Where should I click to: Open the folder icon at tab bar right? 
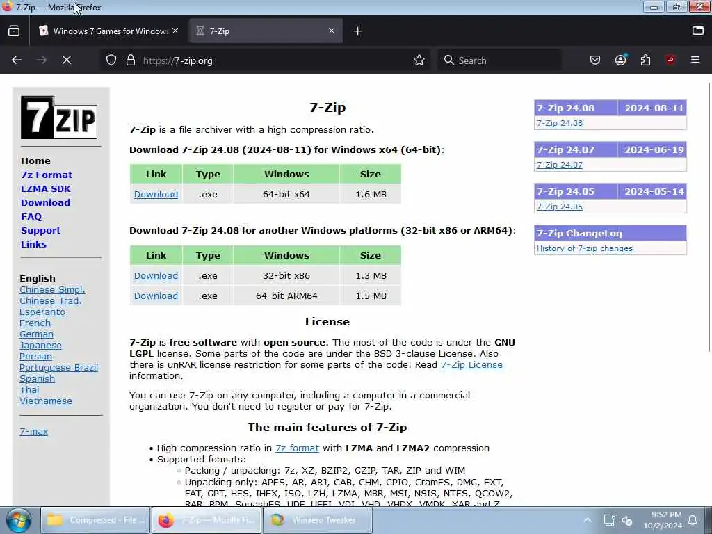coord(698,31)
